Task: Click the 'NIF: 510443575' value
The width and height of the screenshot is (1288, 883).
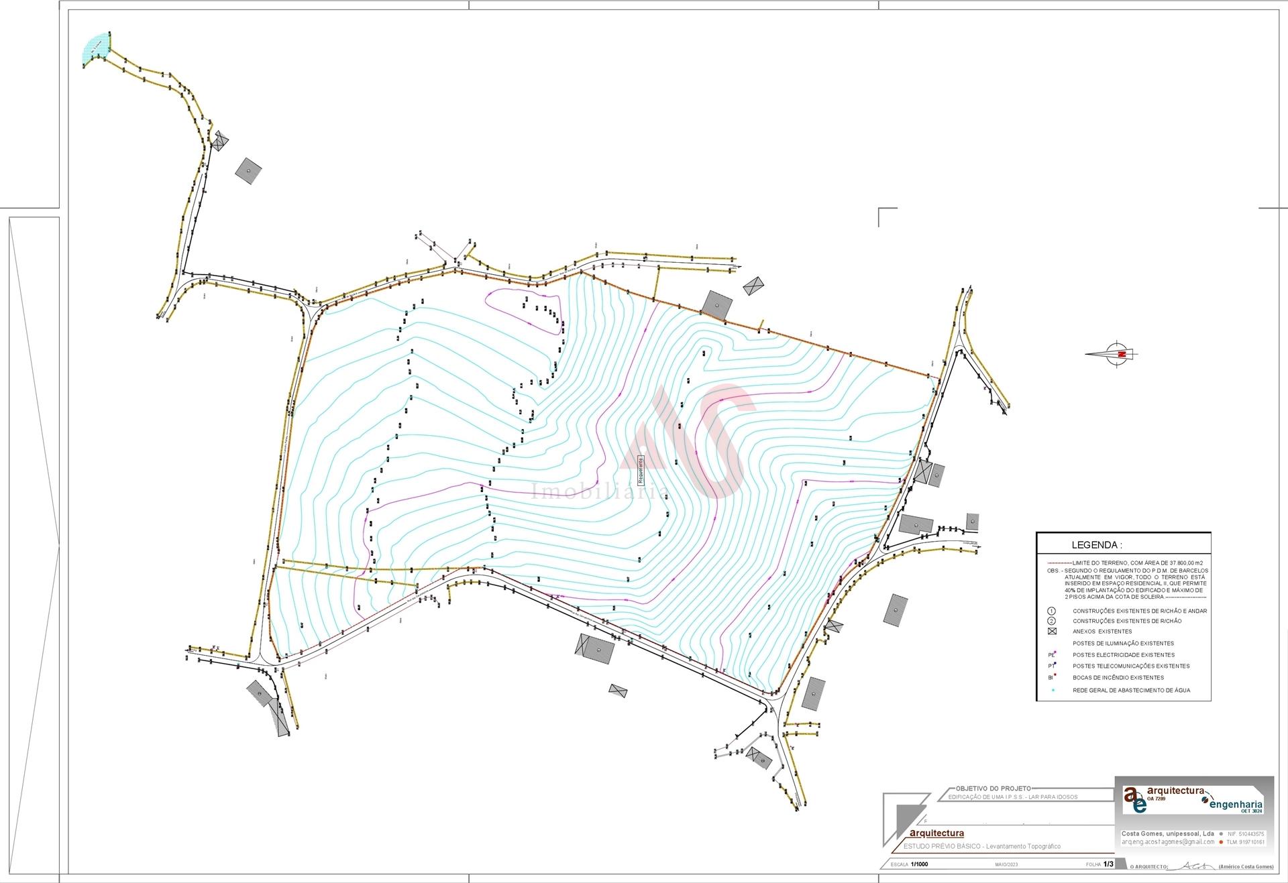Action: click(1245, 834)
